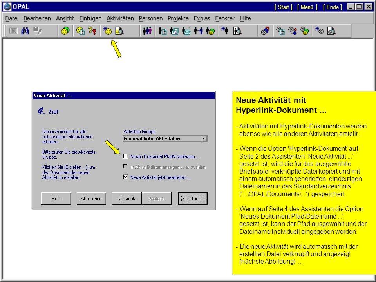Click the greyed-out disk and pen icon
376x282 pixels.
tap(38, 31)
